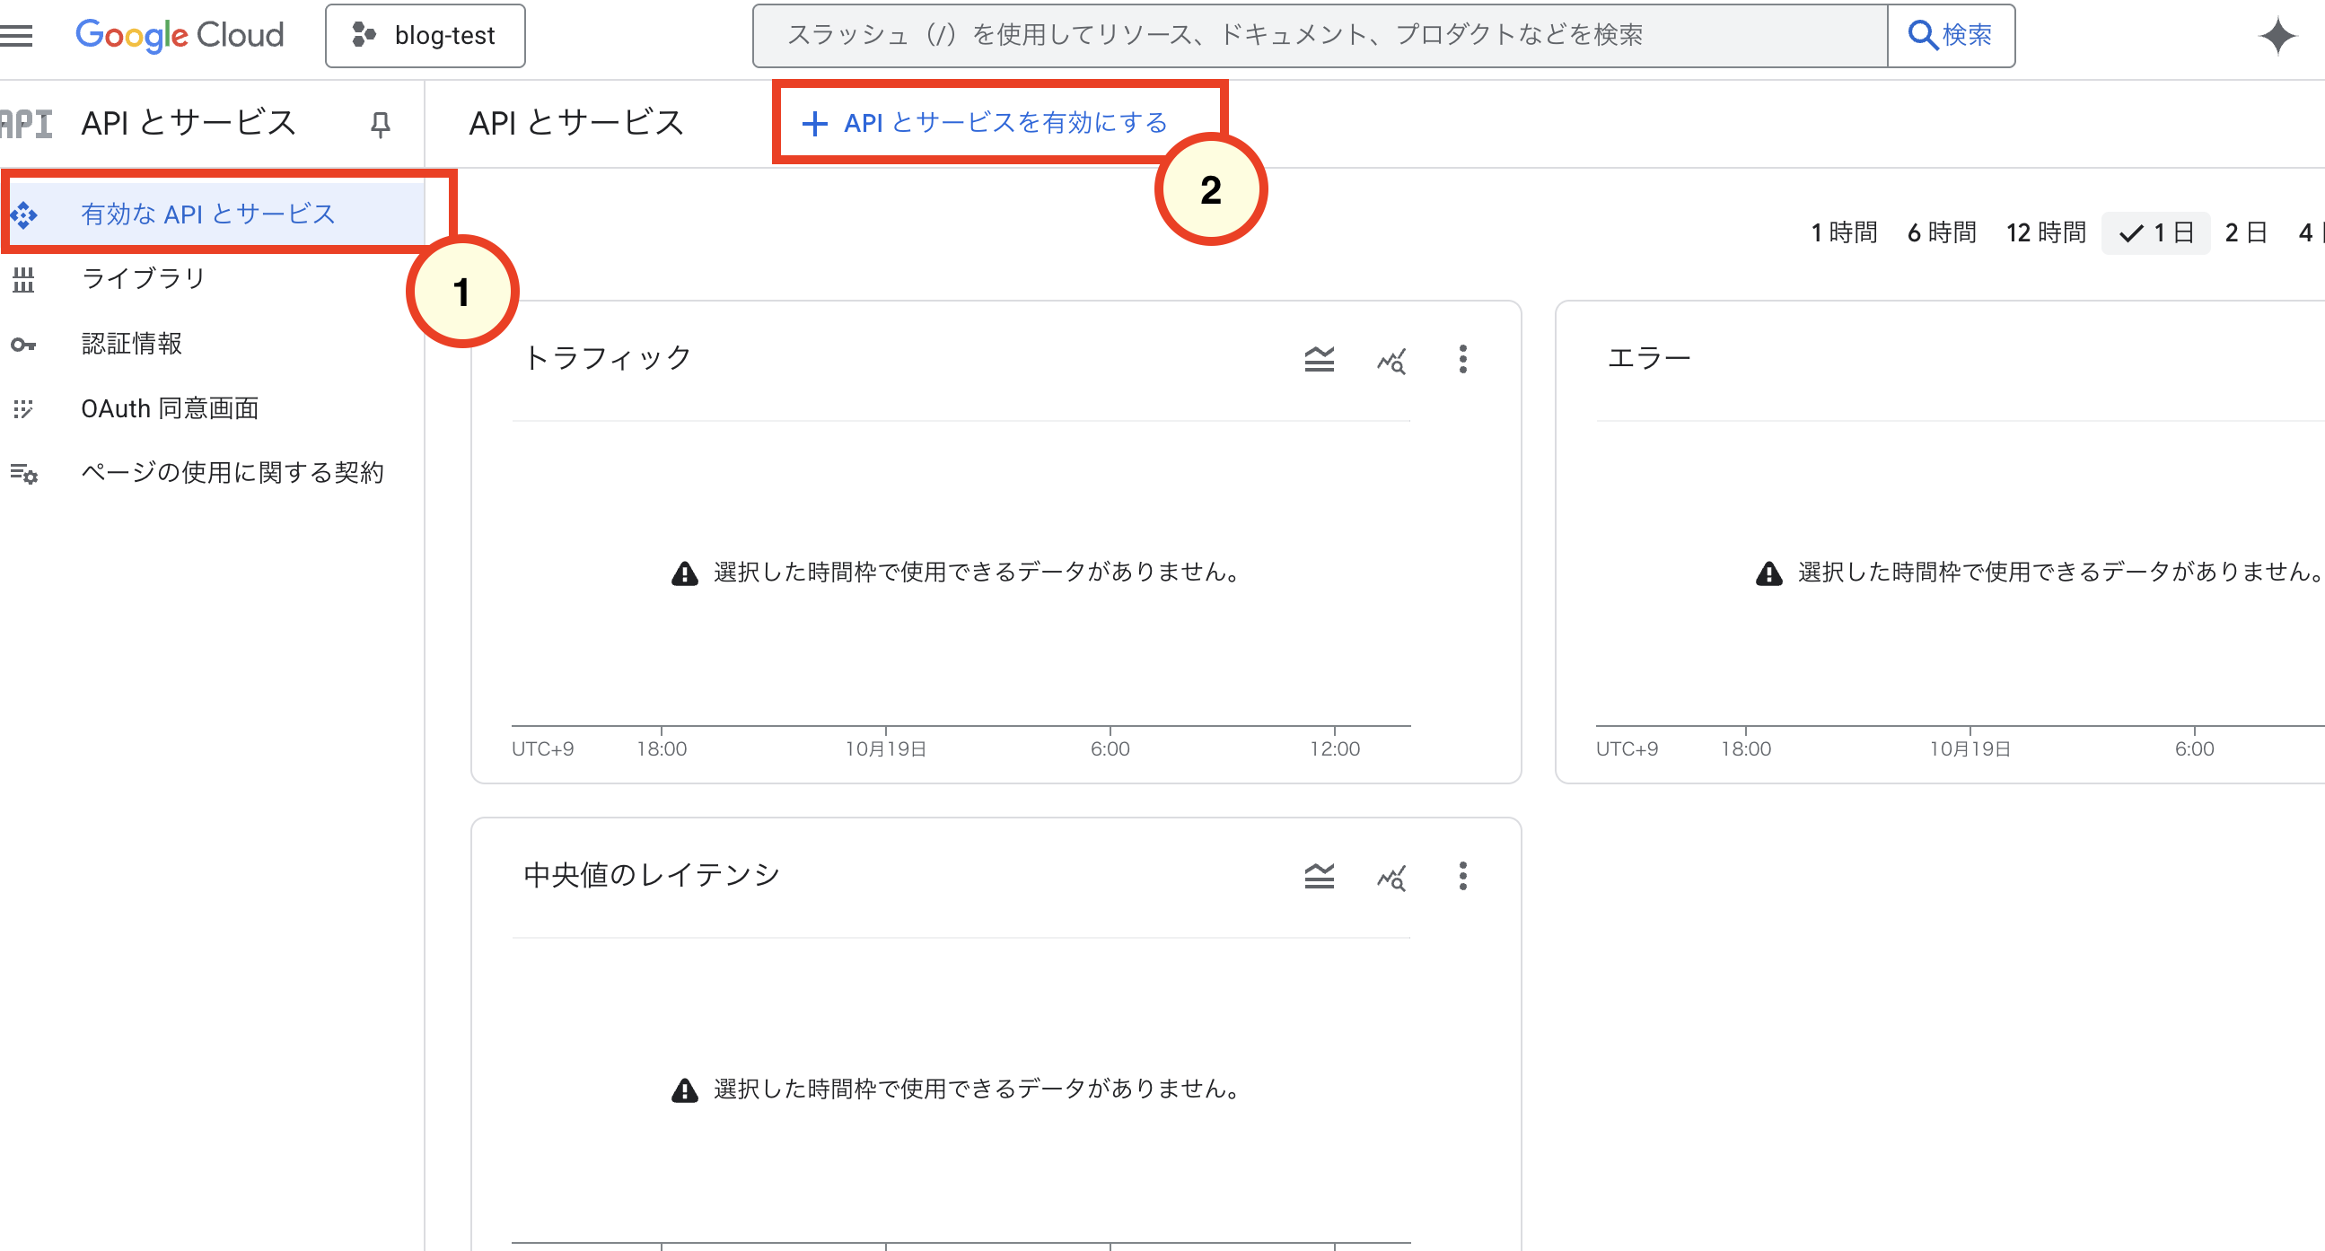2325x1251 pixels.
Task: Toggle legend on 中央値のレイテンシ chart
Action: [x=1319, y=876]
